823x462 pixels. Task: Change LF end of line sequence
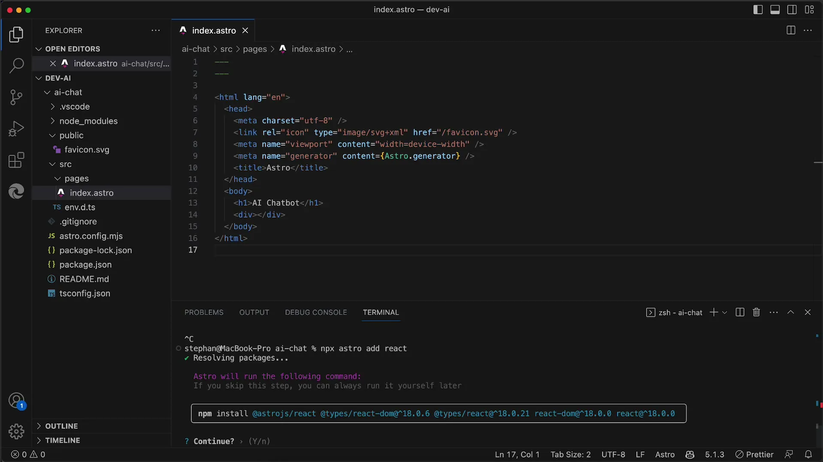640,455
